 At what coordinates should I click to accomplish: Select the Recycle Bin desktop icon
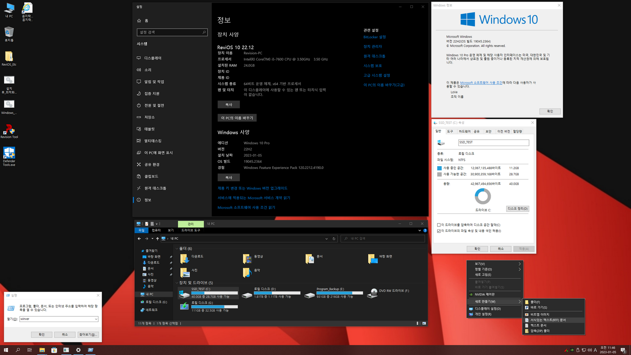point(9,34)
